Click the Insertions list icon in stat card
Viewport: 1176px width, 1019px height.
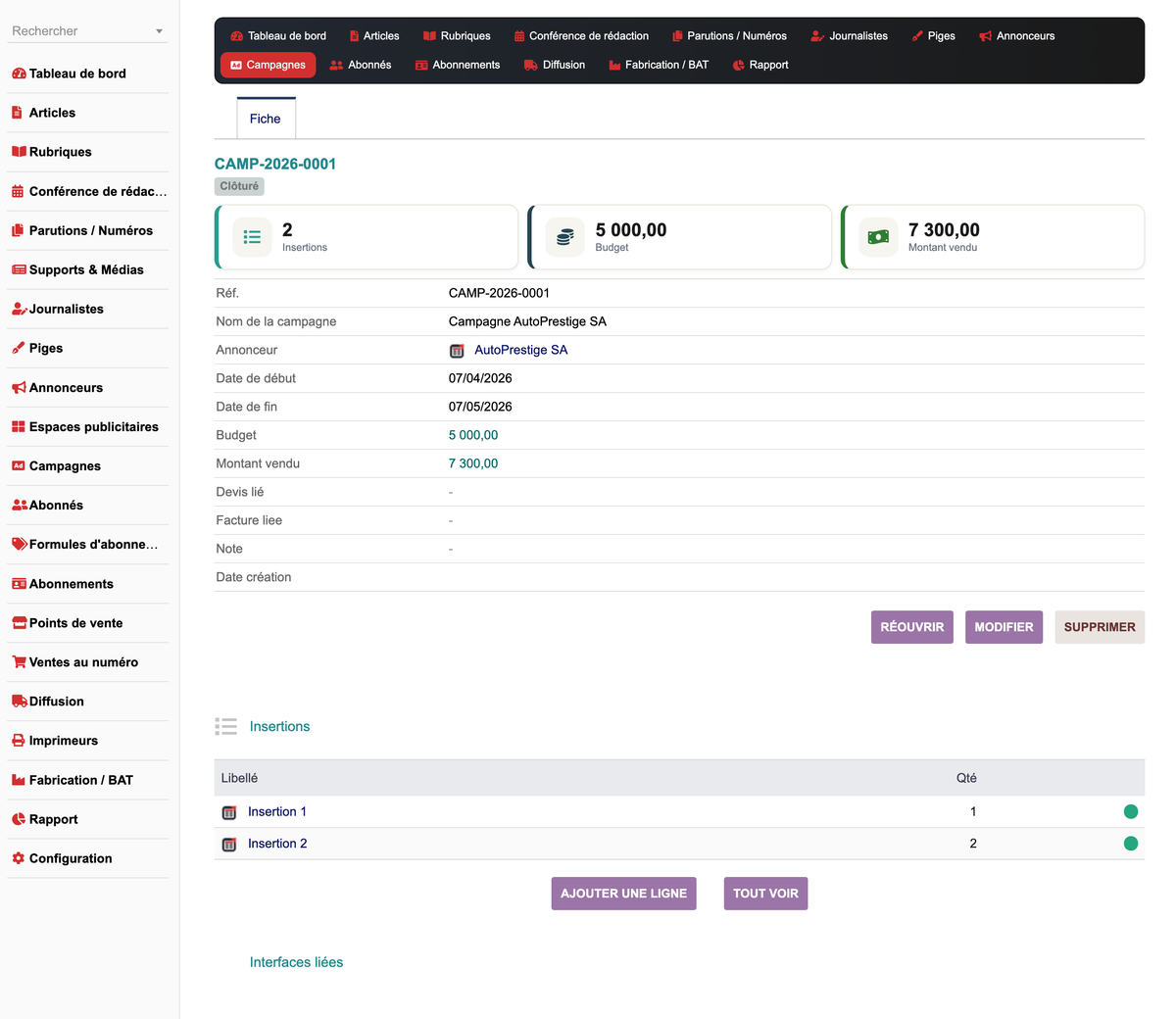click(x=252, y=237)
